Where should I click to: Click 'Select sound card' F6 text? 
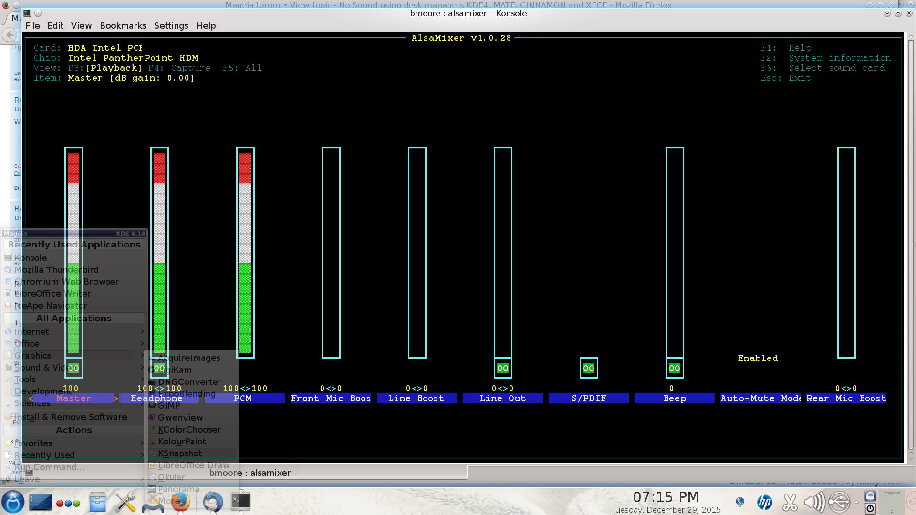click(x=837, y=68)
